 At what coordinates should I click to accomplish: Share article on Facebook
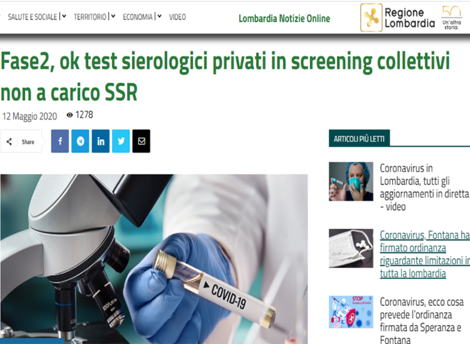[60, 141]
